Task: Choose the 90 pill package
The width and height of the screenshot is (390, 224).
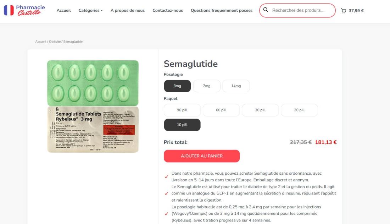Action: [182, 110]
